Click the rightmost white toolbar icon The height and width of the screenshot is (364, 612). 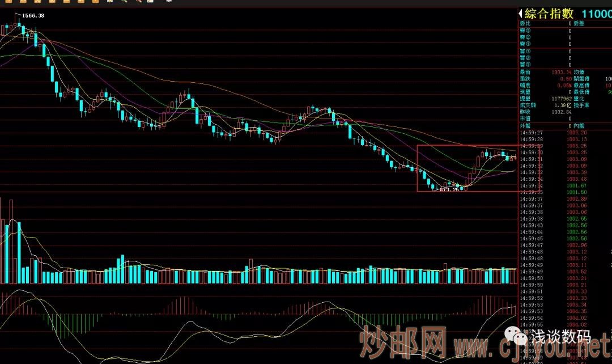[168, 2]
